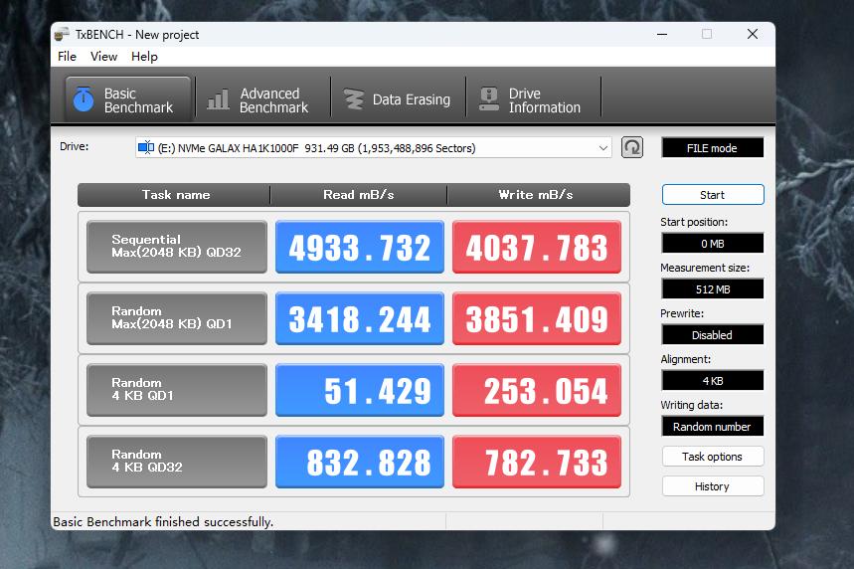Change Start position 0 MB setting
854x569 pixels.
click(x=713, y=243)
